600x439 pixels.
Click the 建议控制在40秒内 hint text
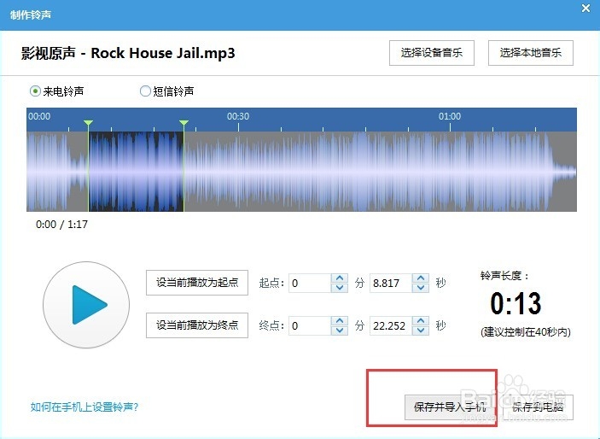[x=526, y=331]
